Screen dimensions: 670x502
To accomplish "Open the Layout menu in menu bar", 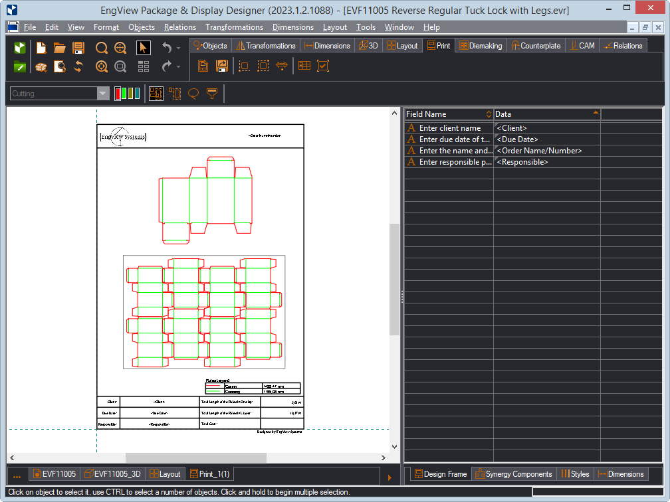I will click(x=334, y=27).
